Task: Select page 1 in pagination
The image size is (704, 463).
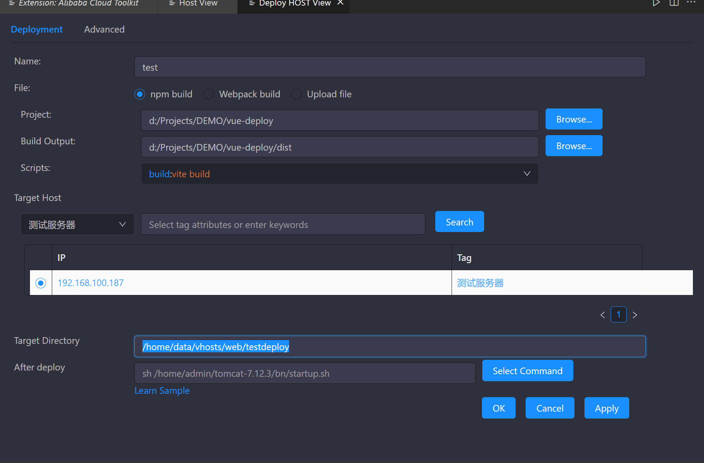Action: coord(618,315)
